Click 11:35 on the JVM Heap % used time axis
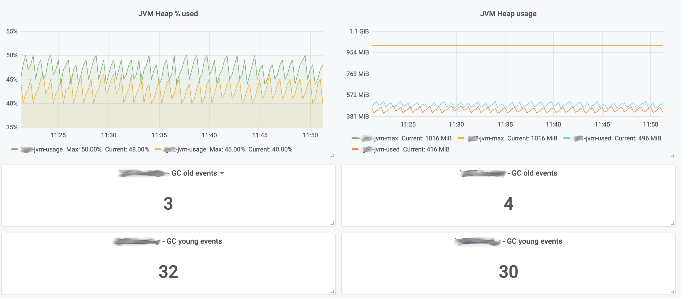 click(159, 135)
